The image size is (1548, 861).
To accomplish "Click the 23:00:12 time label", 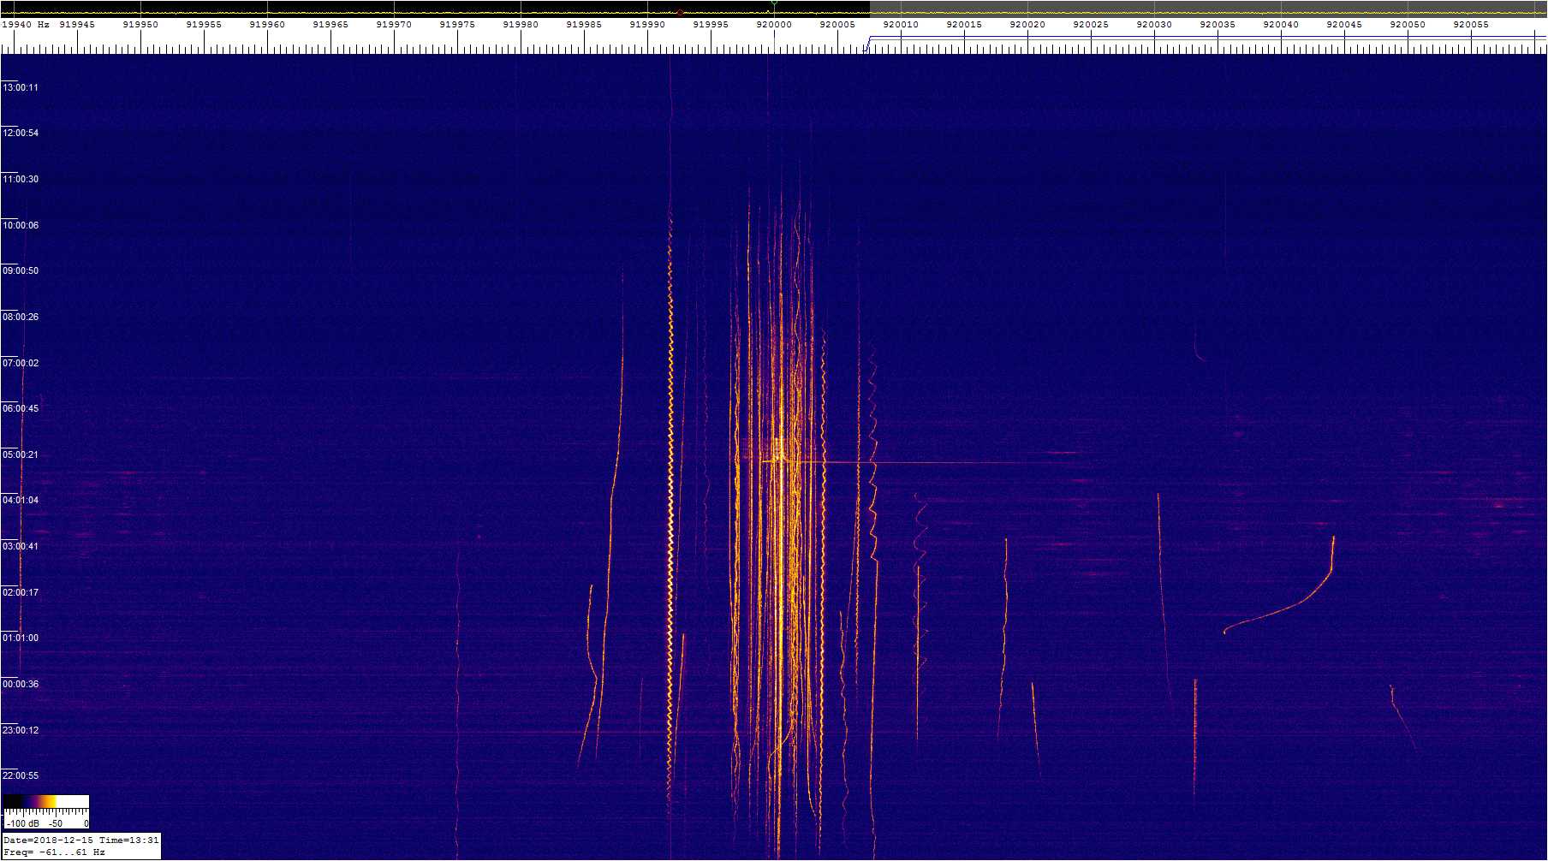I will pos(21,730).
